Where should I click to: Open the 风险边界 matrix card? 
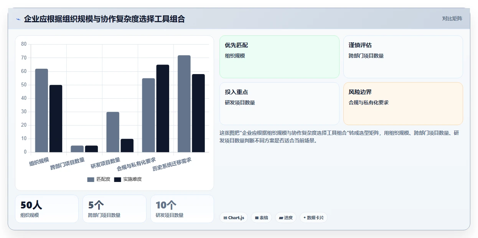[403, 104]
